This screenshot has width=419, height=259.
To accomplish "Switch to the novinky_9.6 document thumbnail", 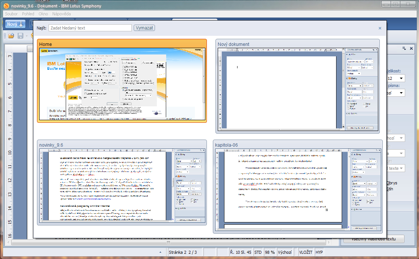I will tap(122, 182).
